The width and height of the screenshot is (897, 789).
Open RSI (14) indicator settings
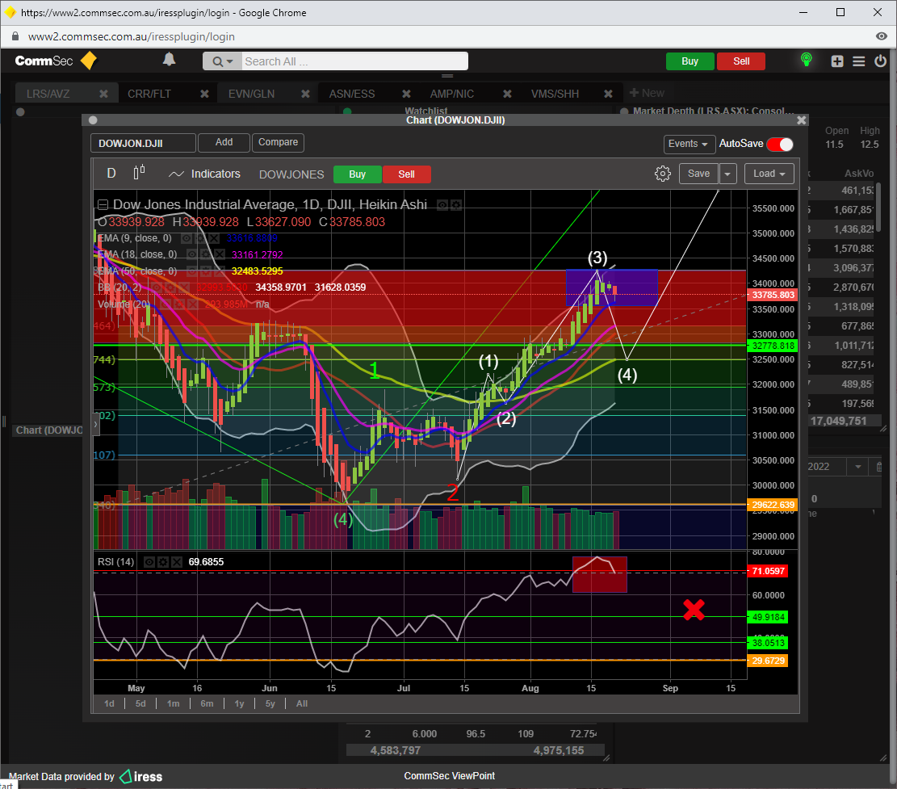coord(163,562)
